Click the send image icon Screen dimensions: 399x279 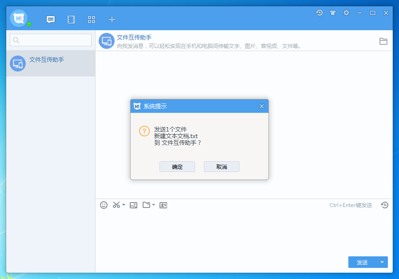click(x=133, y=205)
